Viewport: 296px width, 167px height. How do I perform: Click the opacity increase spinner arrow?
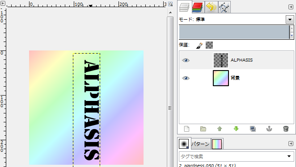point(292,28)
